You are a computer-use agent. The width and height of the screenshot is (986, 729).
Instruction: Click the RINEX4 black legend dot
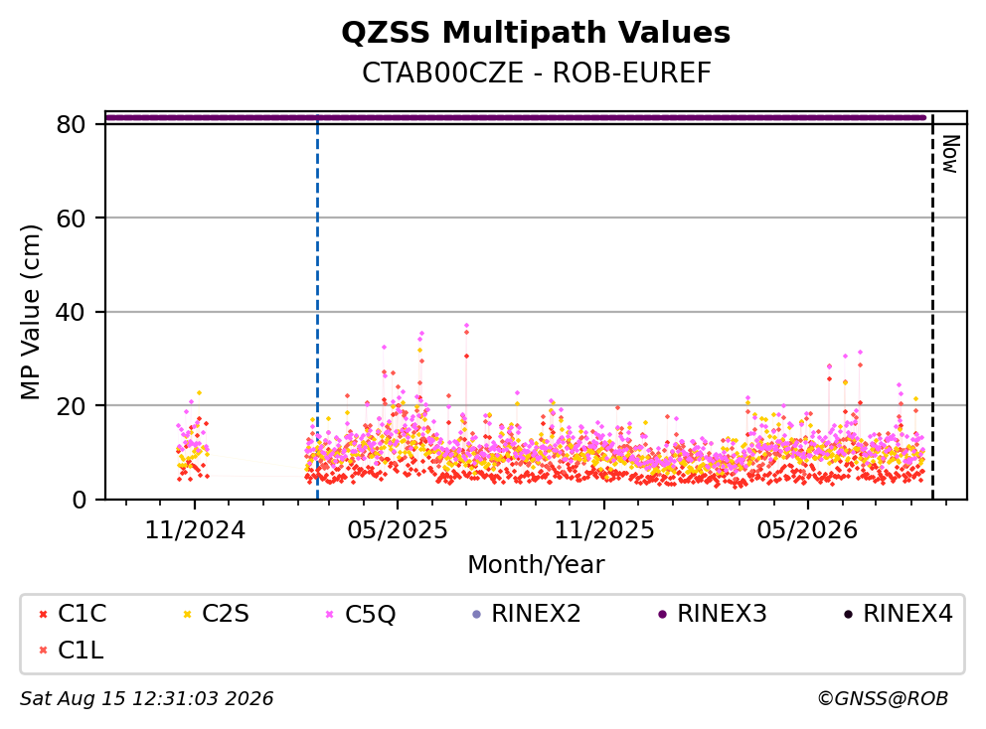click(848, 614)
